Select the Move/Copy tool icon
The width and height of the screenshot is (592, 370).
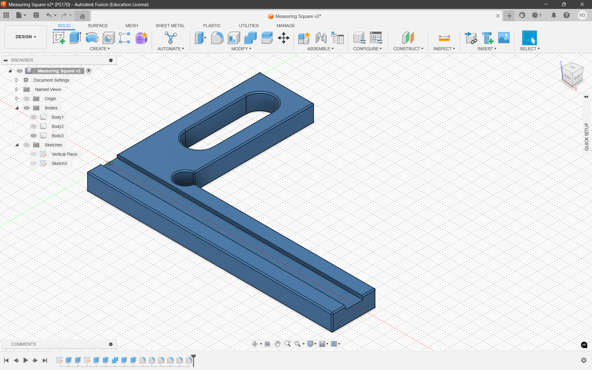coord(283,38)
